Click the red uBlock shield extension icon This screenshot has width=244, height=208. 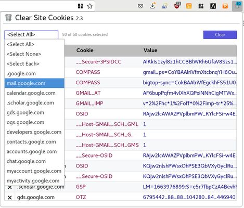(x=177, y=5)
